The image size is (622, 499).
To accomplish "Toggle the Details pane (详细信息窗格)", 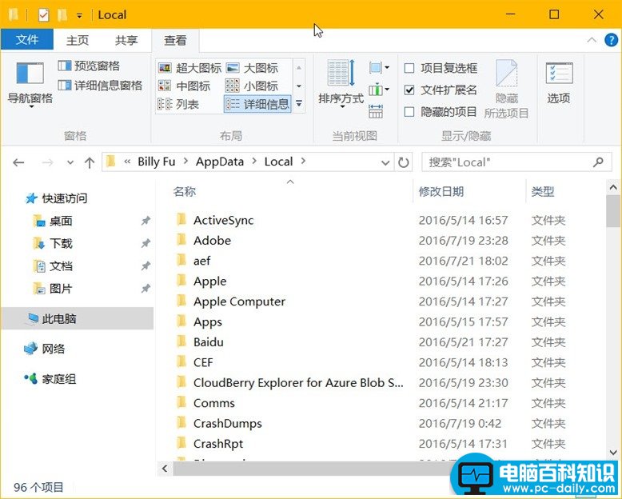I will pos(100,85).
